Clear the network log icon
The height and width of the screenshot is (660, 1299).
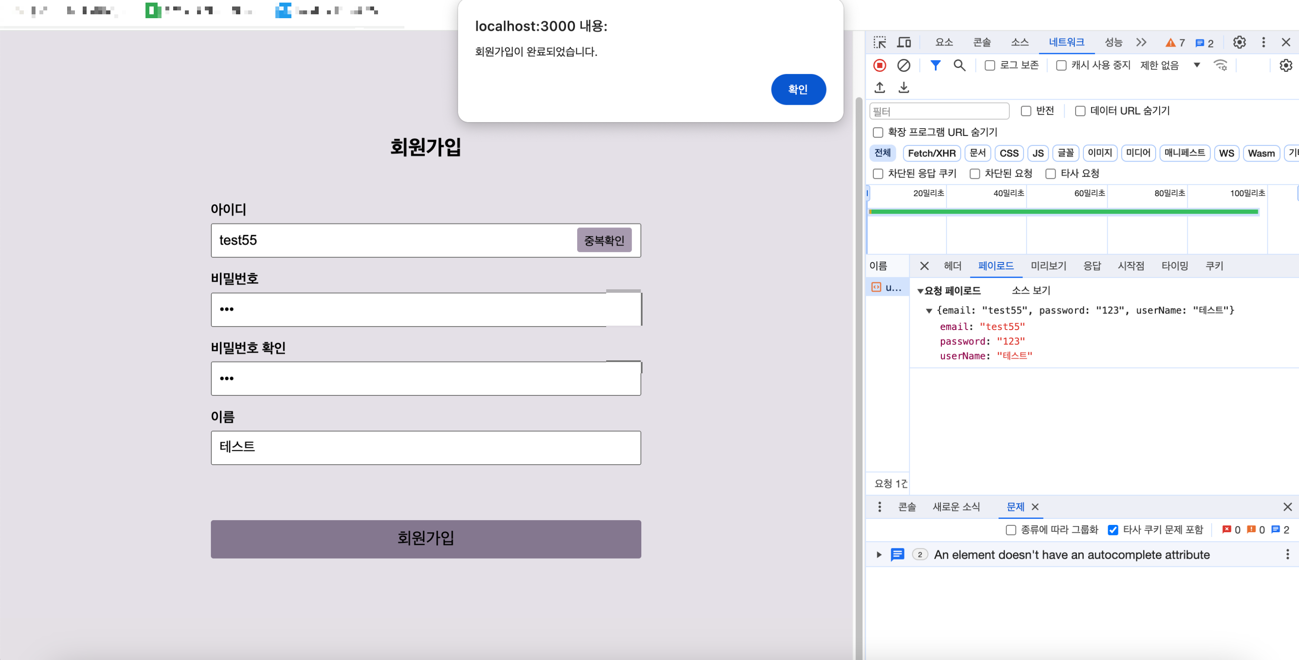coord(904,65)
